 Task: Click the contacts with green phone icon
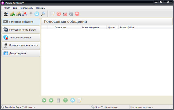pyautogui.click(x=12, y=14)
